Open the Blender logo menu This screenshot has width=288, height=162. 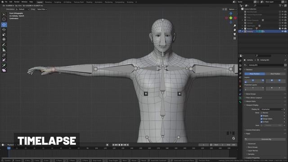tap(2, 2)
